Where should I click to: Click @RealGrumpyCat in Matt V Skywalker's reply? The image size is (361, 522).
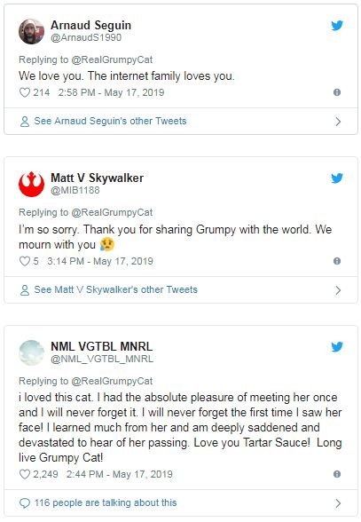[x=112, y=212]
